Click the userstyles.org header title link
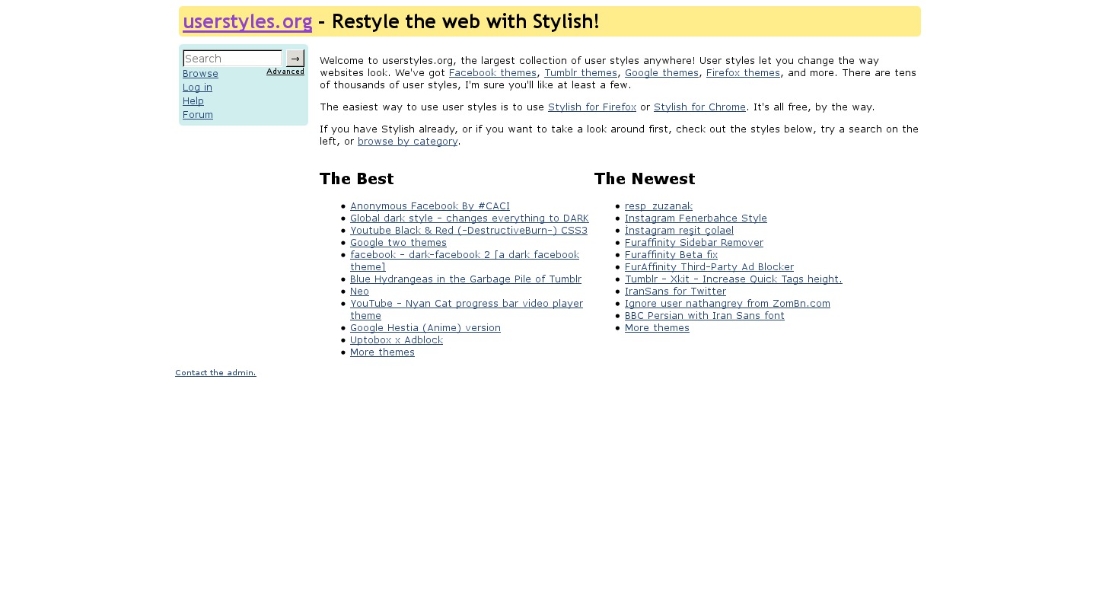Image resolution: width=1096 pixels, height=596 pixels. 247,21
